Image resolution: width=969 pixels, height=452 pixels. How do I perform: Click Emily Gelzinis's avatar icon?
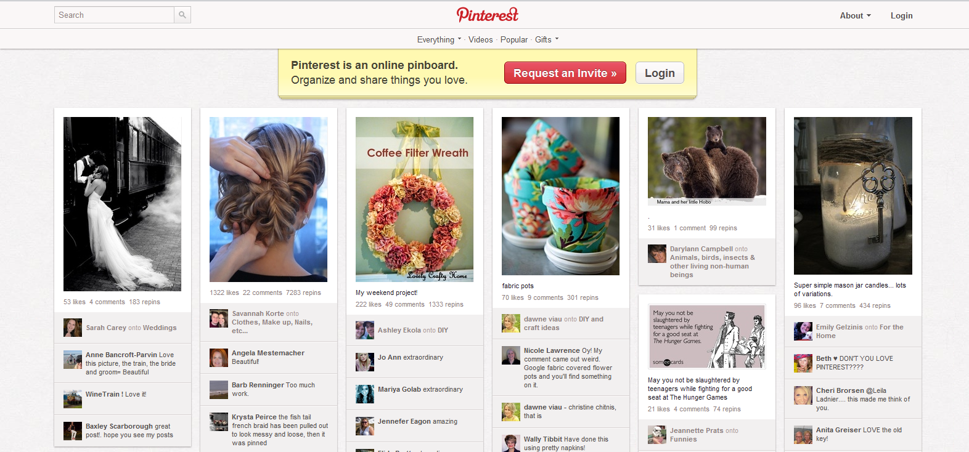click(803, 331)
